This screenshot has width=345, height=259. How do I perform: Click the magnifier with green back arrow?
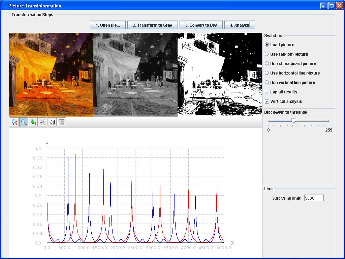[33, 122]
